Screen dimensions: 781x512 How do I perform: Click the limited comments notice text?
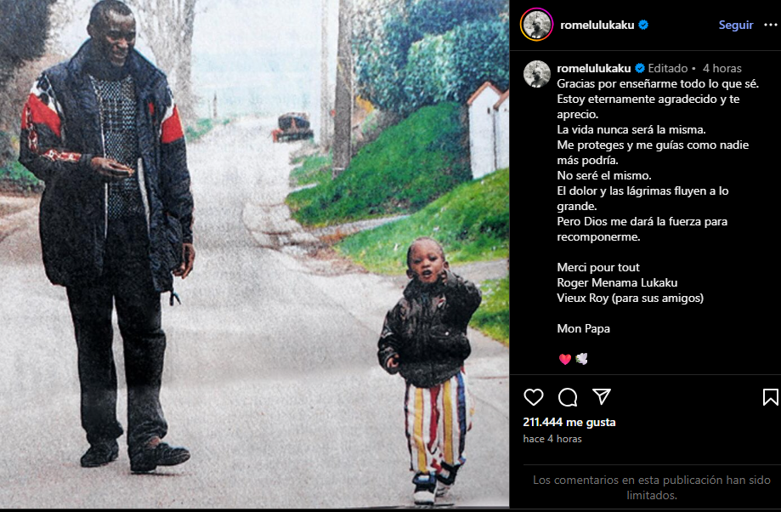pos(652,487)
